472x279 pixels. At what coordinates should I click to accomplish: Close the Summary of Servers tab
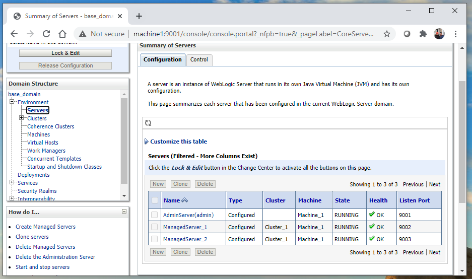(120, 16)
